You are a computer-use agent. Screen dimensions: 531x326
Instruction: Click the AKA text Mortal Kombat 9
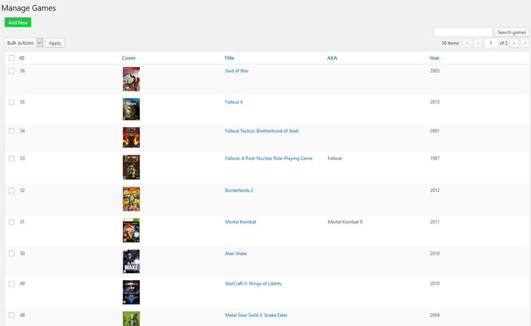(344, 222)
